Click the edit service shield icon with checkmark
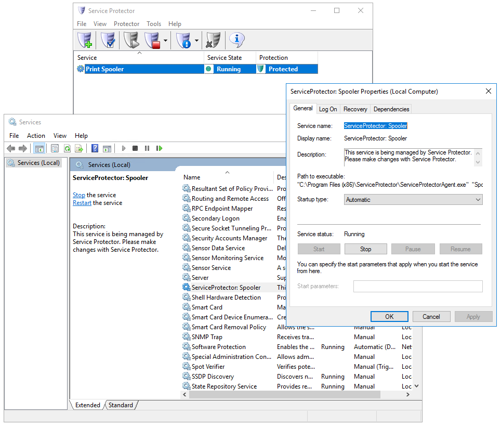The height and width of the screenshot is (426, 501). [x=108, y=40]
